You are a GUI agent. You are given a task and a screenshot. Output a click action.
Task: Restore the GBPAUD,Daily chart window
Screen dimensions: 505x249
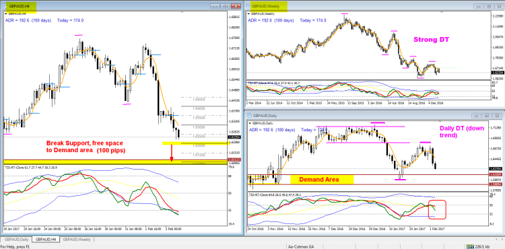[x=486, y=115]
